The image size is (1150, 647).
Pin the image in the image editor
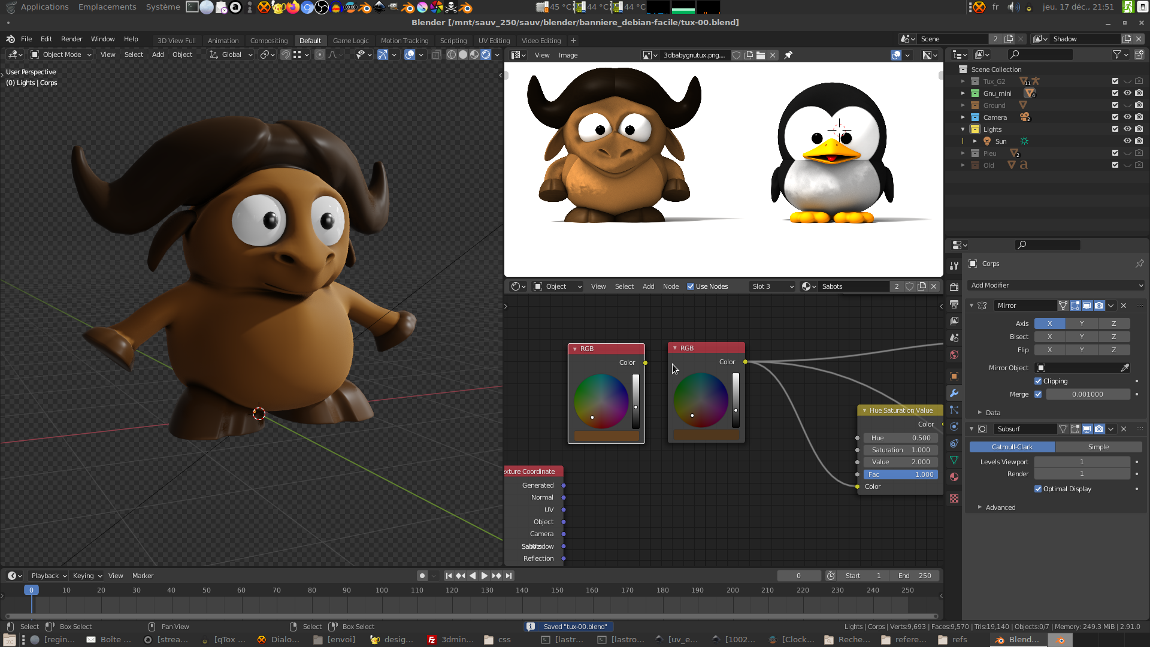tap(788, 55)
